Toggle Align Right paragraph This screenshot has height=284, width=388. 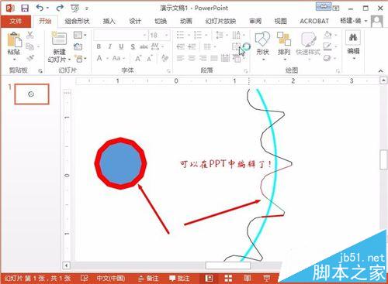203,59
